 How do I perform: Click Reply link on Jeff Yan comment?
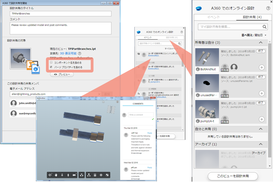(150, 133)
